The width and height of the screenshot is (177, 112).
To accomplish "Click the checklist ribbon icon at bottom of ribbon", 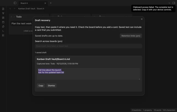I will [3, 35].
